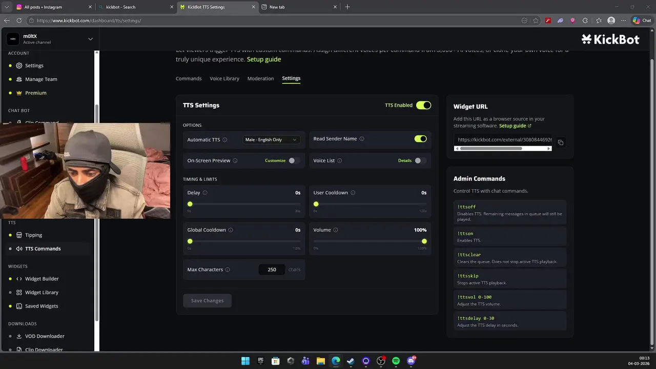
Task: Show info icon next to Max Characters
Action: (228, 270)
